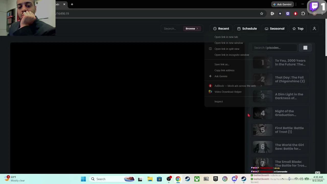The height and width of the screenshot is (184, 327).
Task: Open Discord from the taskbar
Action: pyautogui.click(x=234, y=179)
